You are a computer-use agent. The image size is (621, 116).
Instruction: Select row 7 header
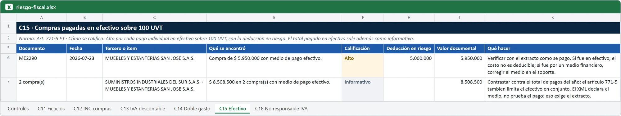pos(8,89)
